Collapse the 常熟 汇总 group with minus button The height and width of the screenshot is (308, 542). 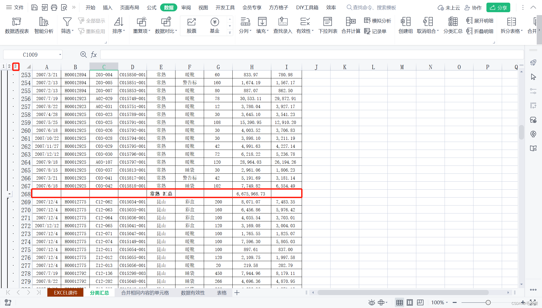pyautogui.click(x=10, y=194)
